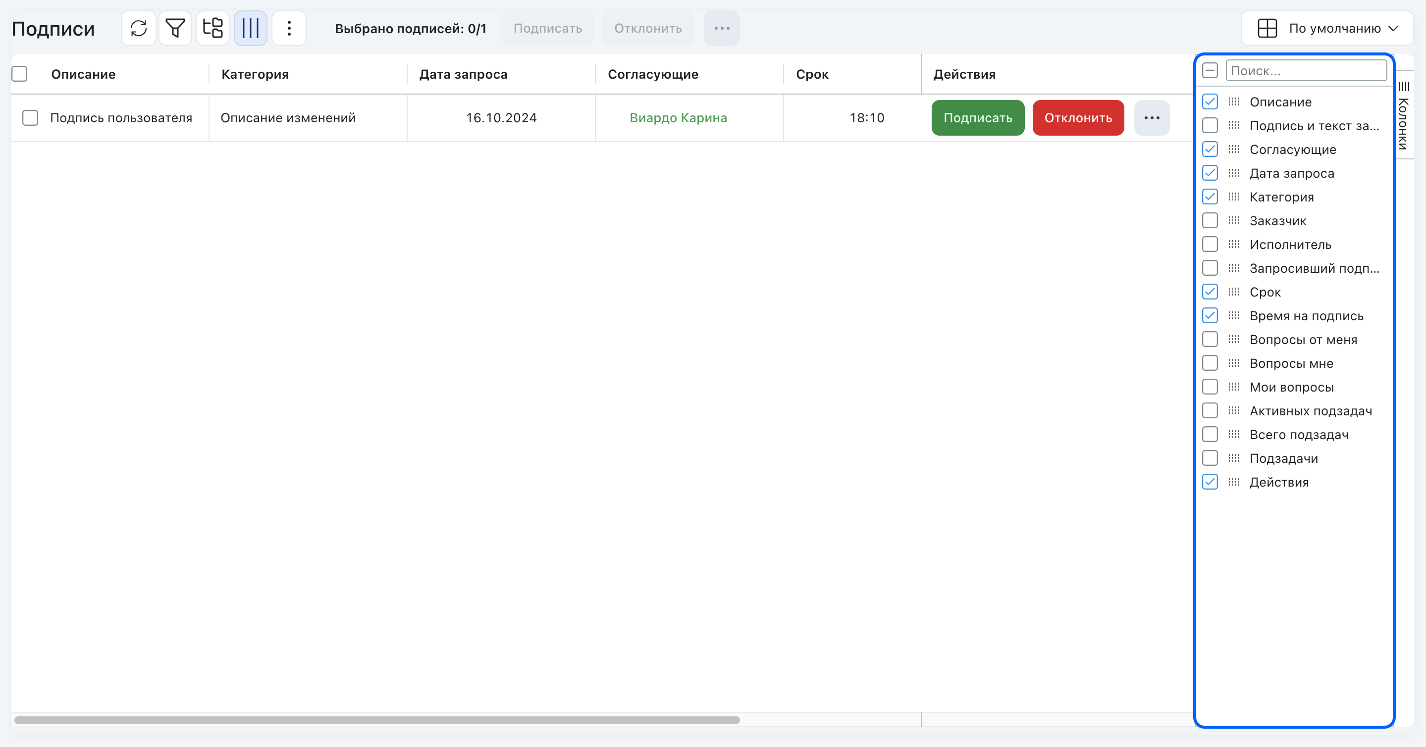Click the drag handle beside Действия in list
This screenshot has height=747, width=1426.
tap(1234, 482)
